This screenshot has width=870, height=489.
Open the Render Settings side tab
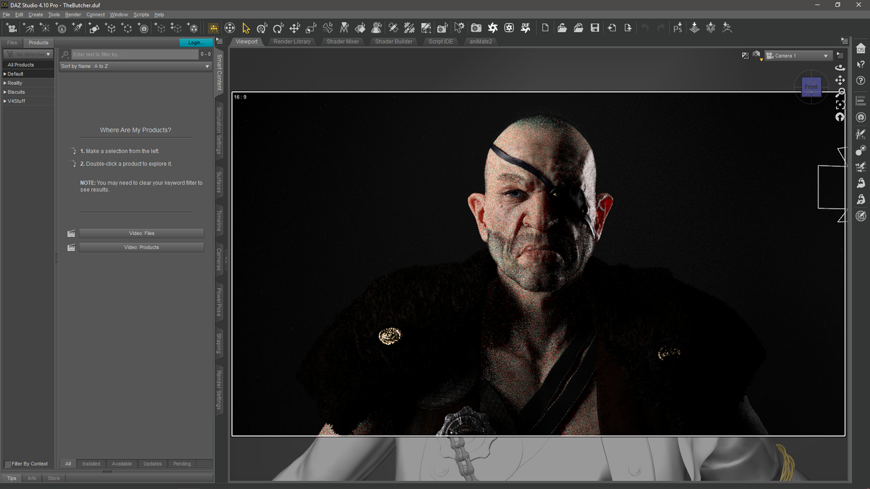coord(220,390)
